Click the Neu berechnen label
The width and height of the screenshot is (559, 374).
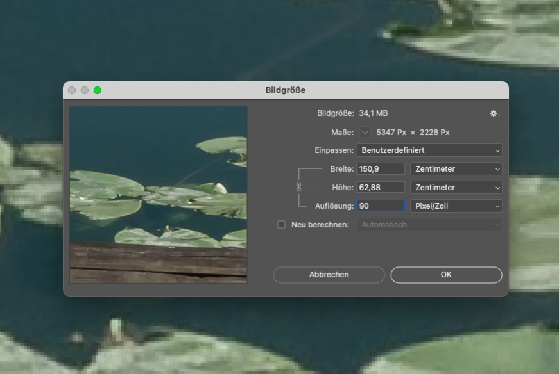point(320,225)
